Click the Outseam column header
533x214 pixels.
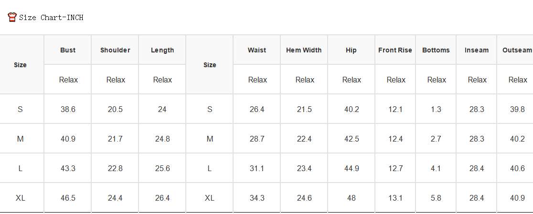pyautogui.click(x=517, y=50)
